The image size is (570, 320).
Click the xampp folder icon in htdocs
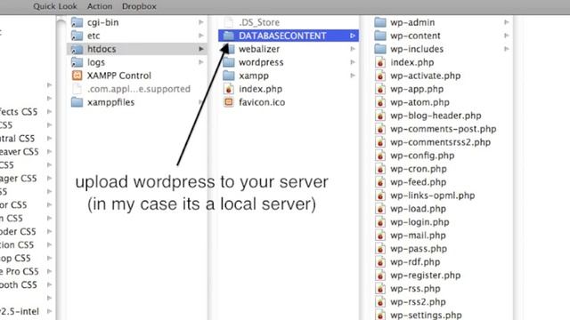pyautogui.click(x=228, y=76)
